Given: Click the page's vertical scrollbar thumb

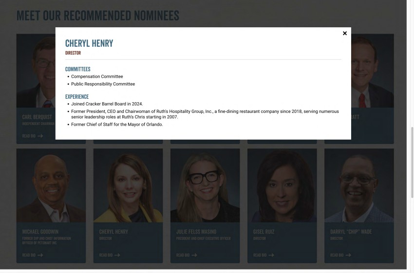Looking at the screenshot, I should click(x=412, y=162).
